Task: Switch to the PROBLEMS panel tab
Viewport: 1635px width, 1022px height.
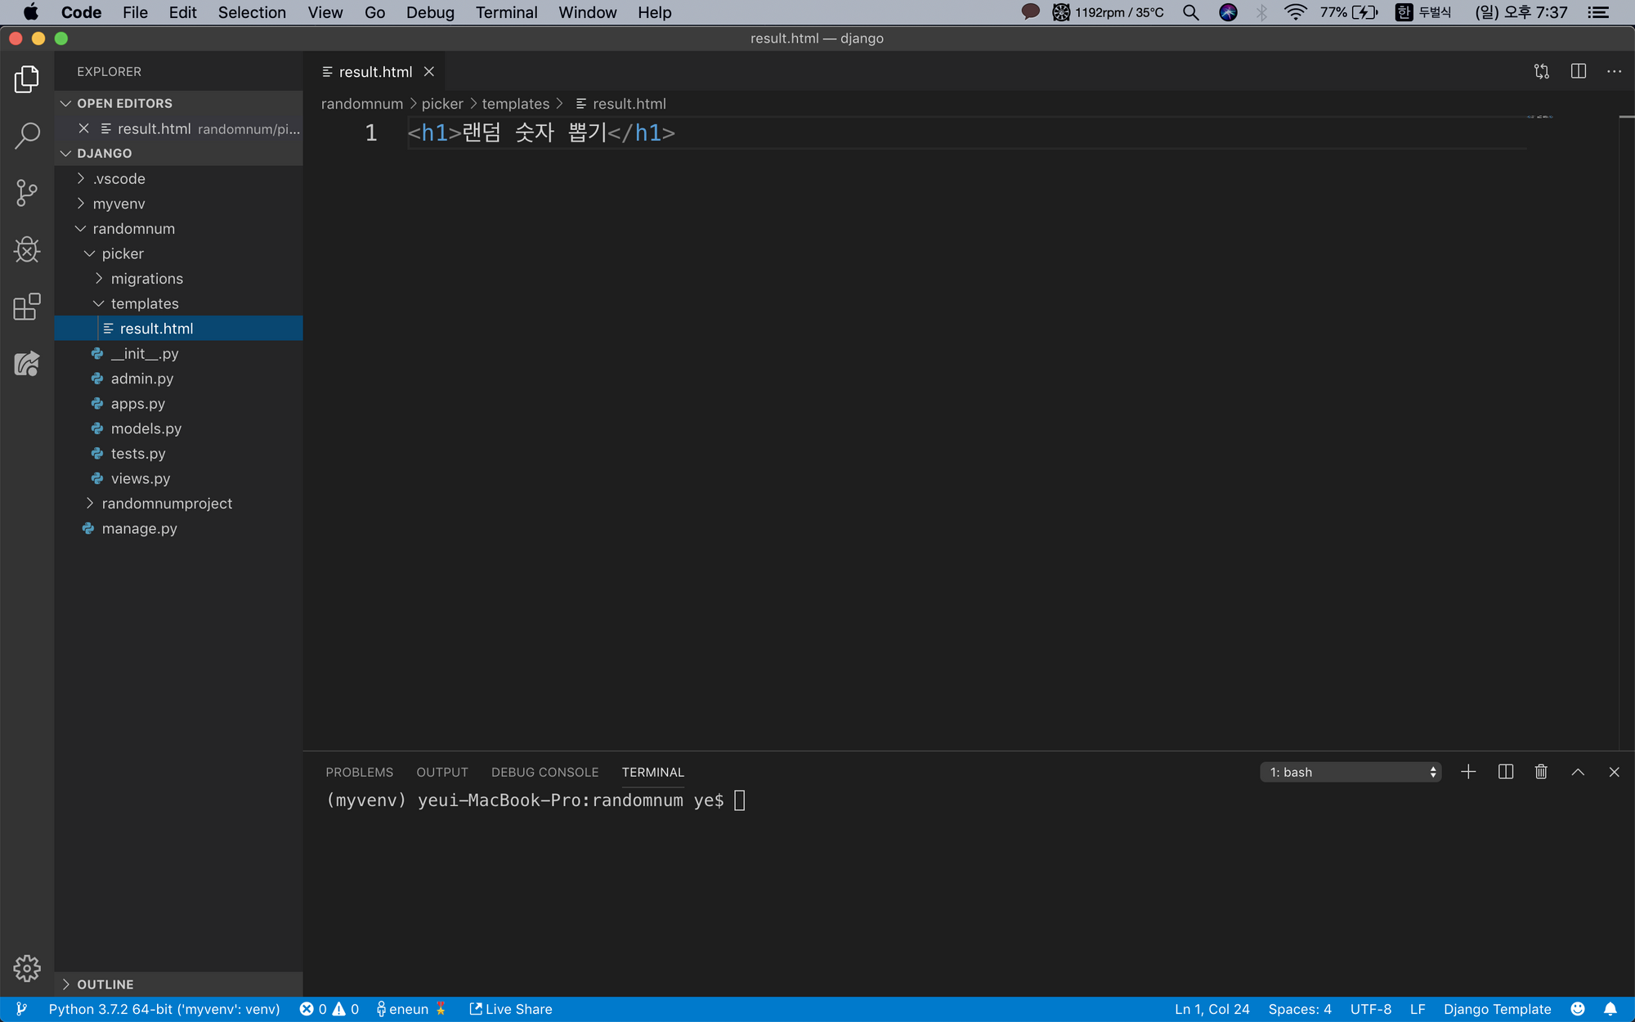Action: tap(359, 772)
